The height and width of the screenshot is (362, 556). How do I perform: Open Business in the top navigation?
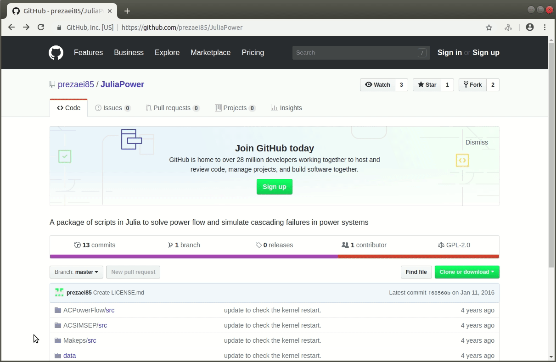(129, 53)
